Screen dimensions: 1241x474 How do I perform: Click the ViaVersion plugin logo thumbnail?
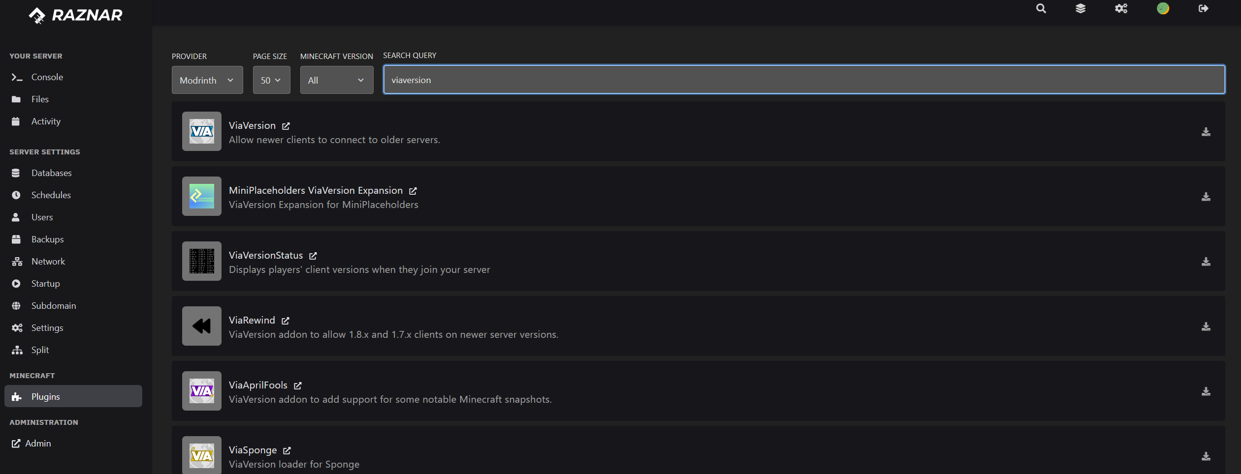point(202,131)
